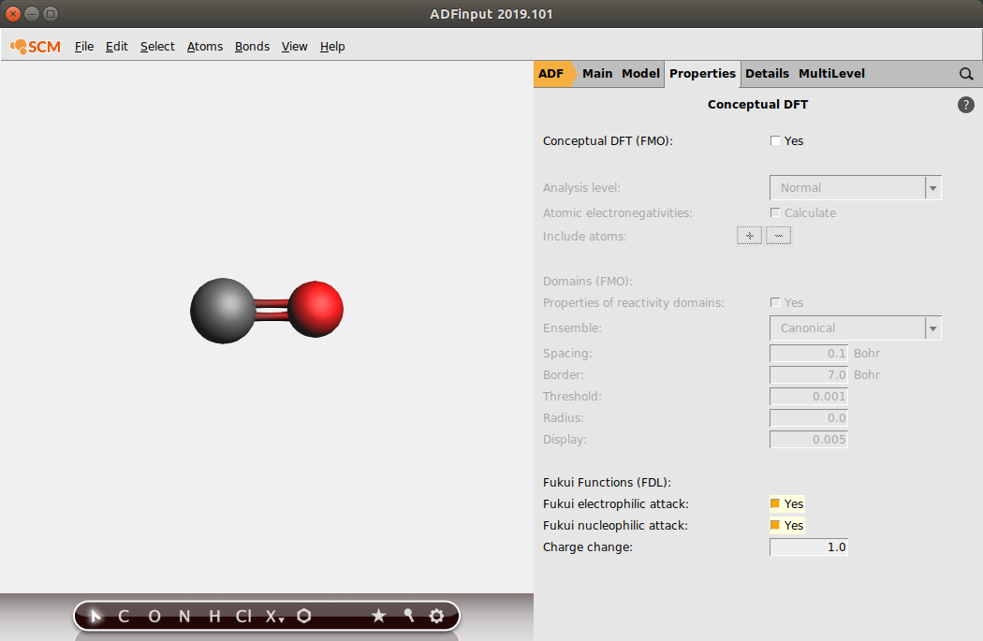Click the Fukui Functions (FDL) label
The height and width of the screenshot is (641, 983).
coord(607,483)
